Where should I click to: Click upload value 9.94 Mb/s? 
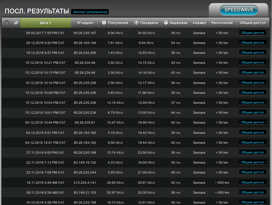click(146, 43)
